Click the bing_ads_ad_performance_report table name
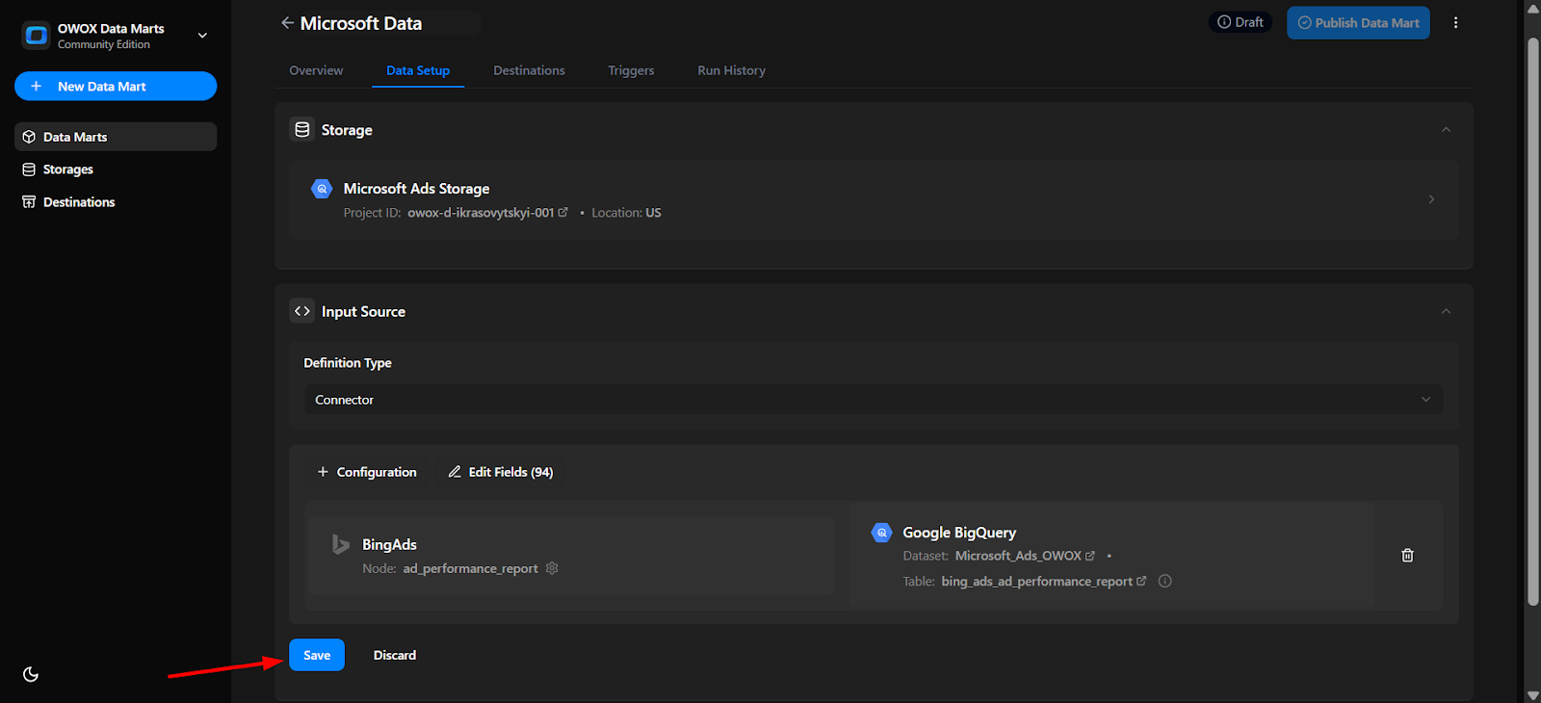This screenshot has width=1541, height=703. point(1037,581)
